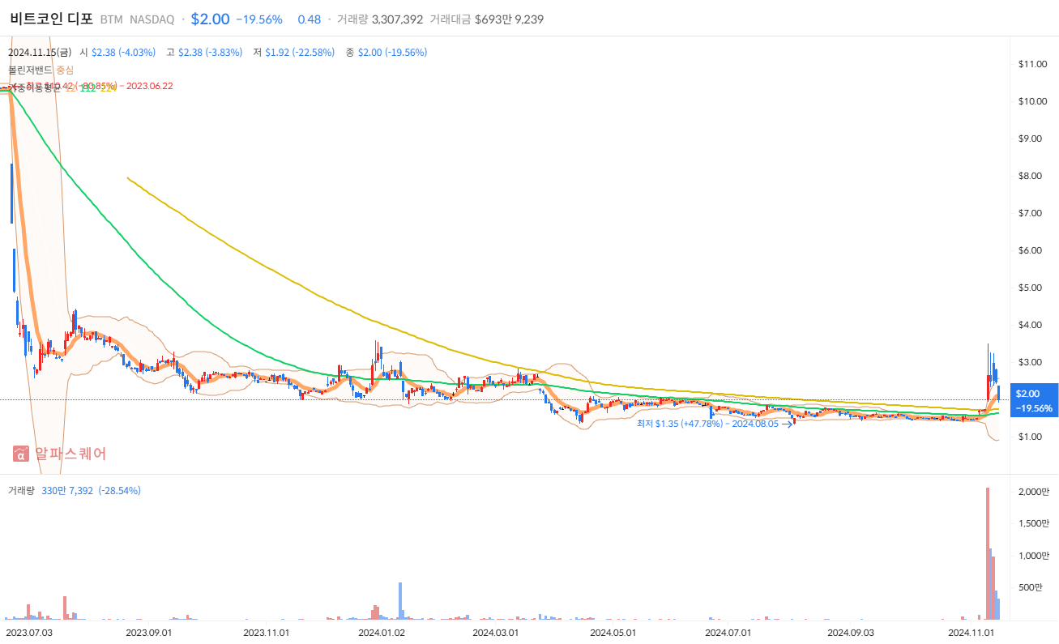
Task: Click the high price 고 $2.38 (-3.83%)
Action: [204, 53]
